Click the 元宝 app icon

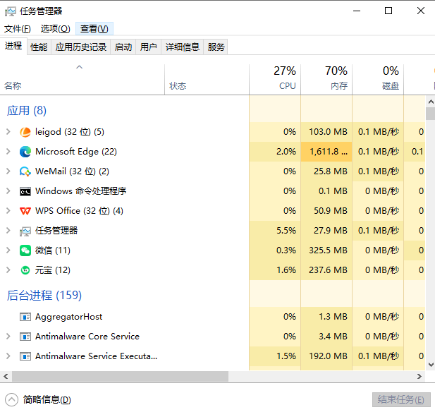[25, 270]
